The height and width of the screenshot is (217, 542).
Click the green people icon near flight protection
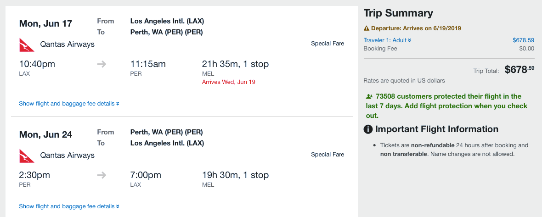click(369, 97)
